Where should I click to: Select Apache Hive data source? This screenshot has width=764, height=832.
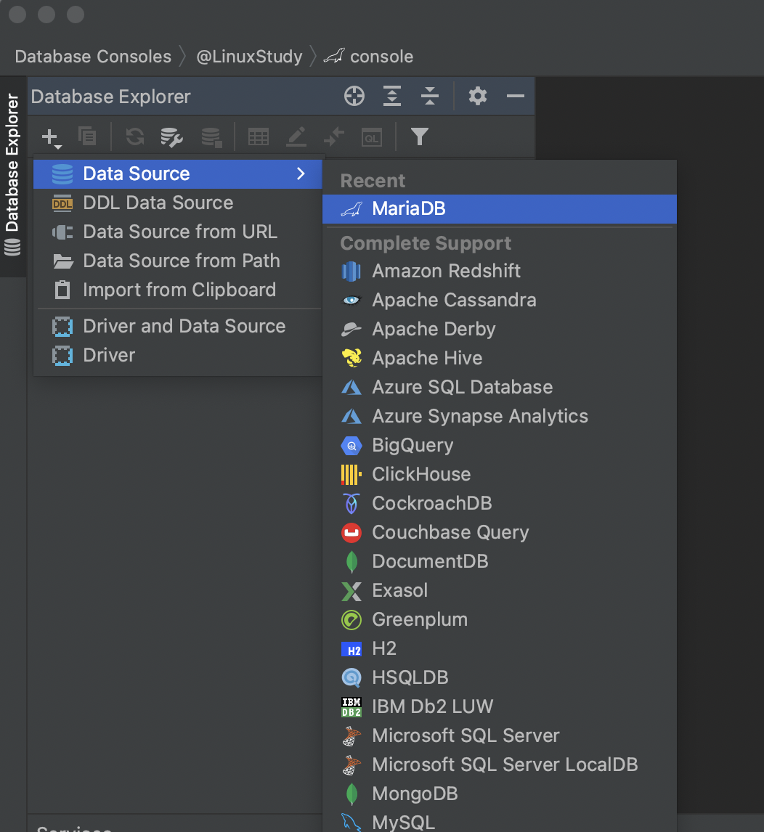tap(500, 358)
